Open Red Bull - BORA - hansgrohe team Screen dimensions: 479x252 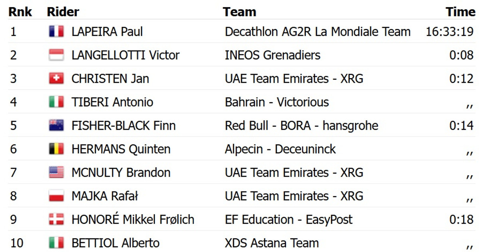coord(301,125)
